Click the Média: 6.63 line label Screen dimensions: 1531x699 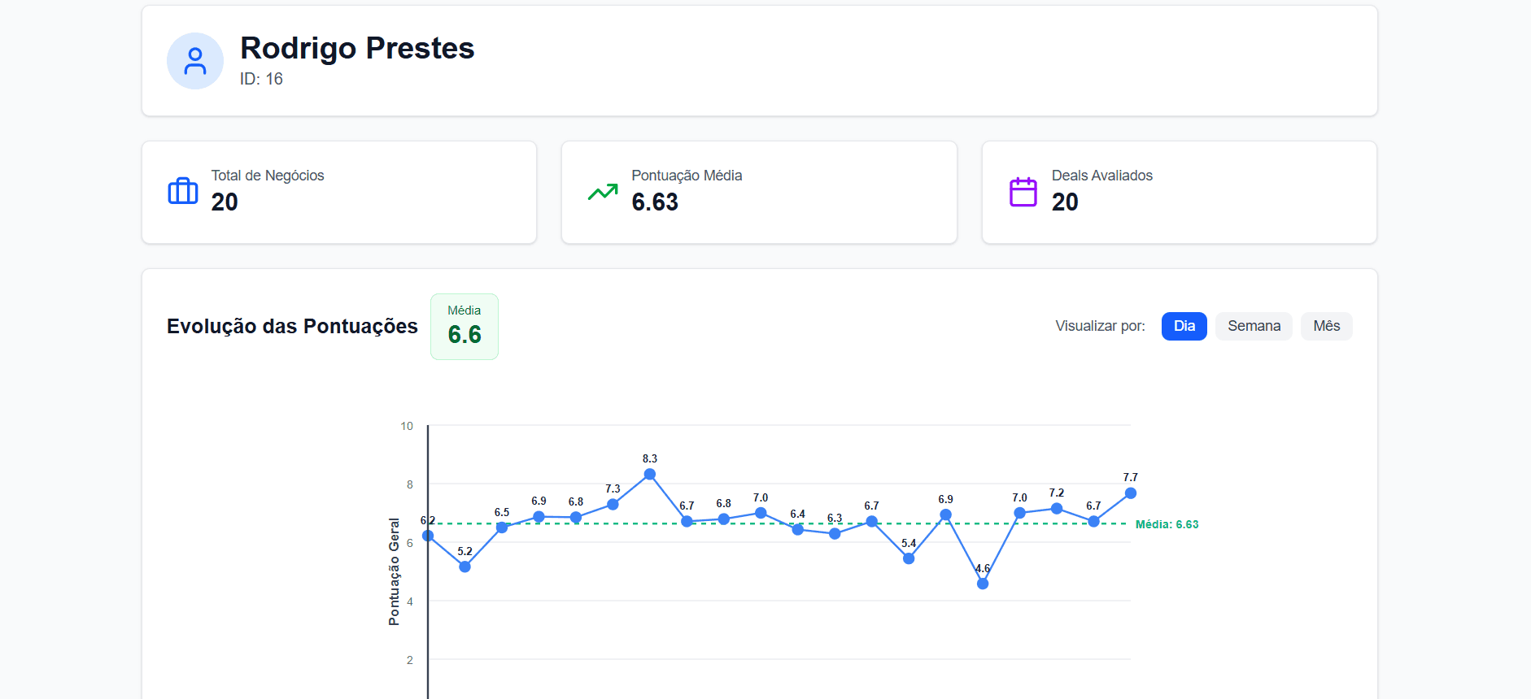pos(1167,524)
